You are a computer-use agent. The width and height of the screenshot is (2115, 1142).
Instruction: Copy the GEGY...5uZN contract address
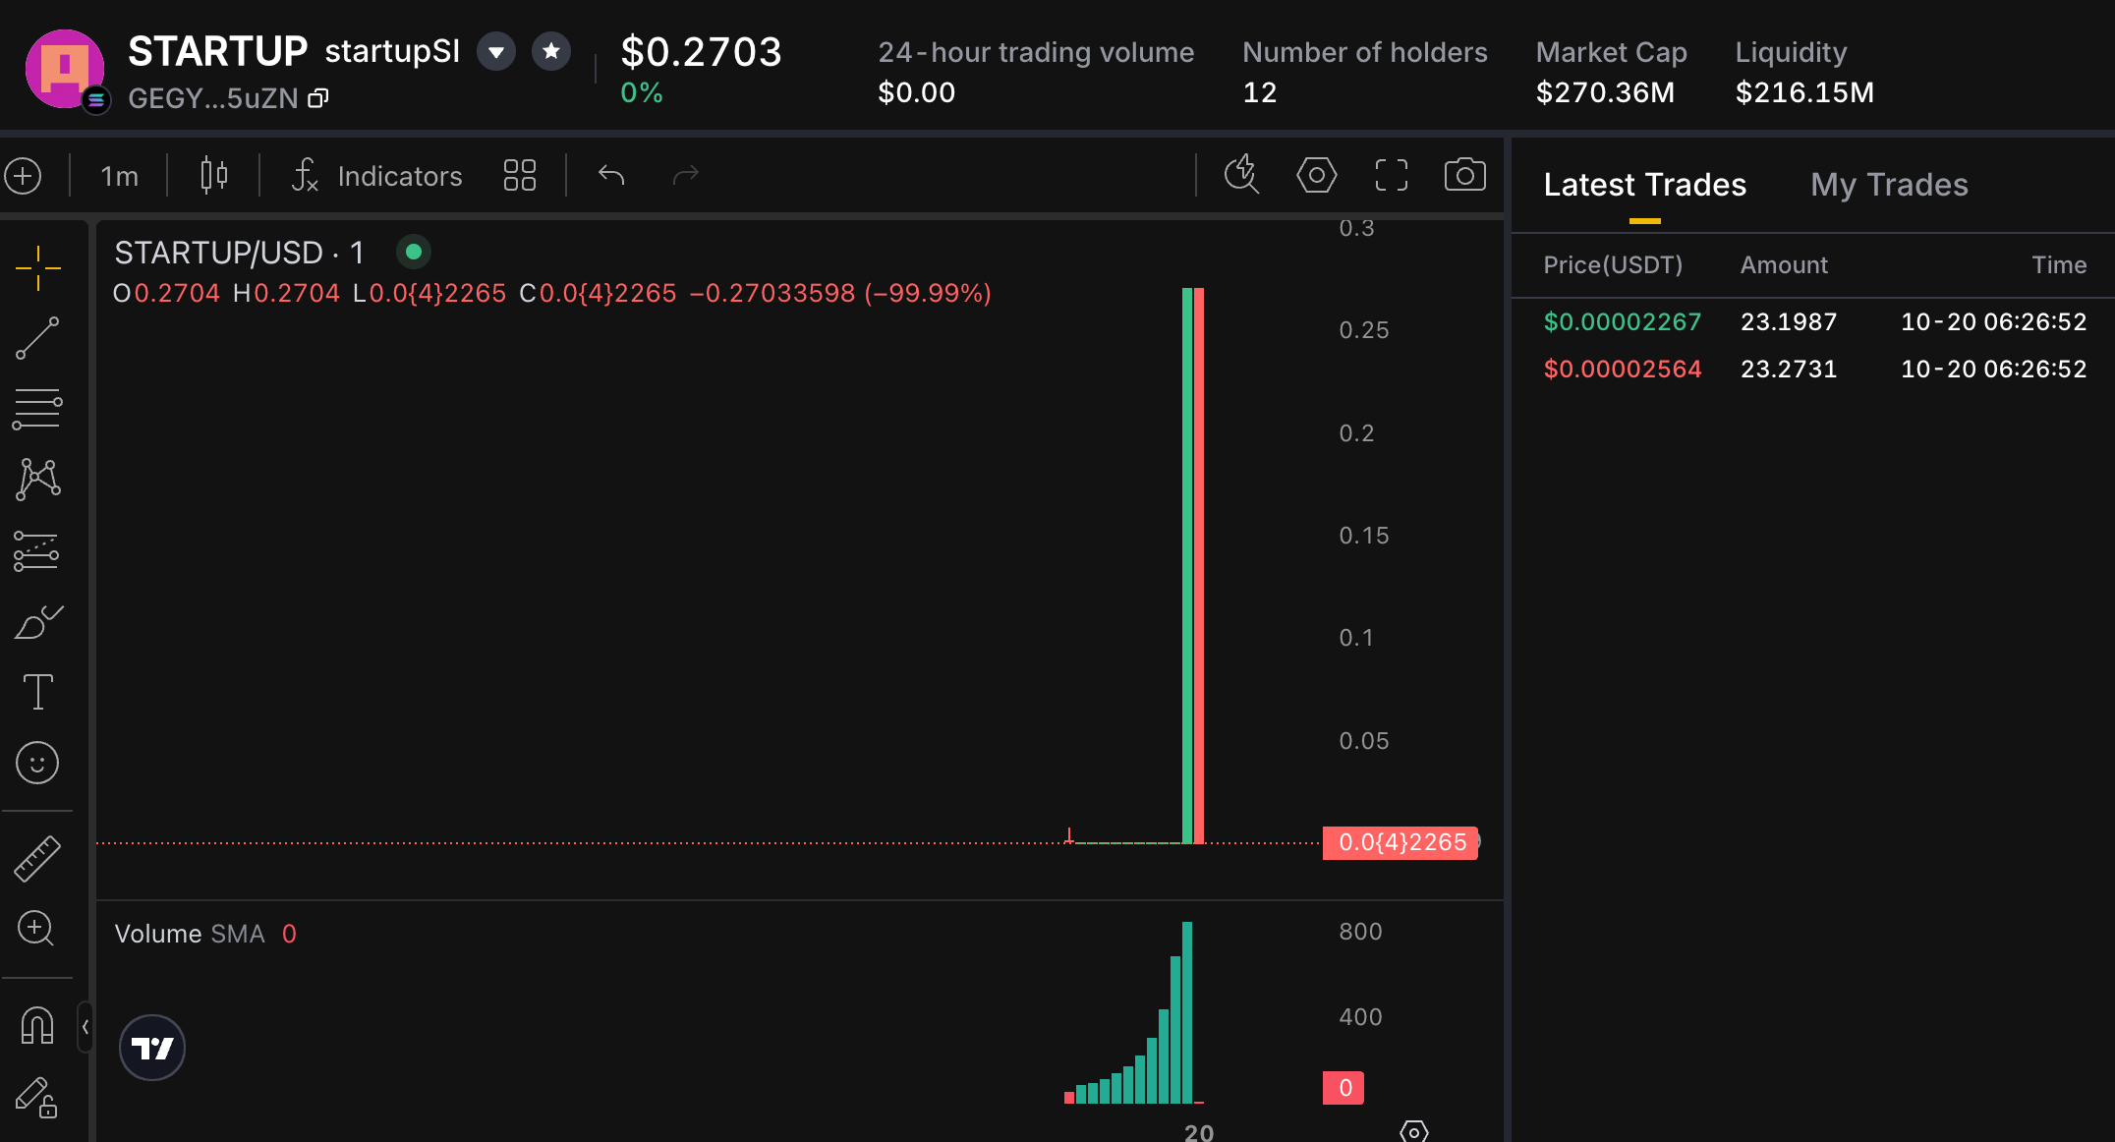318,98
